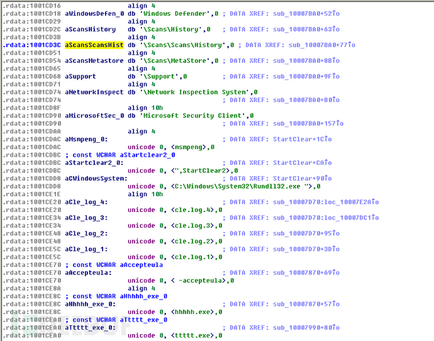Click the aScansHistory label
This screenshot has height=341, width=434.
tap(90, 30)
